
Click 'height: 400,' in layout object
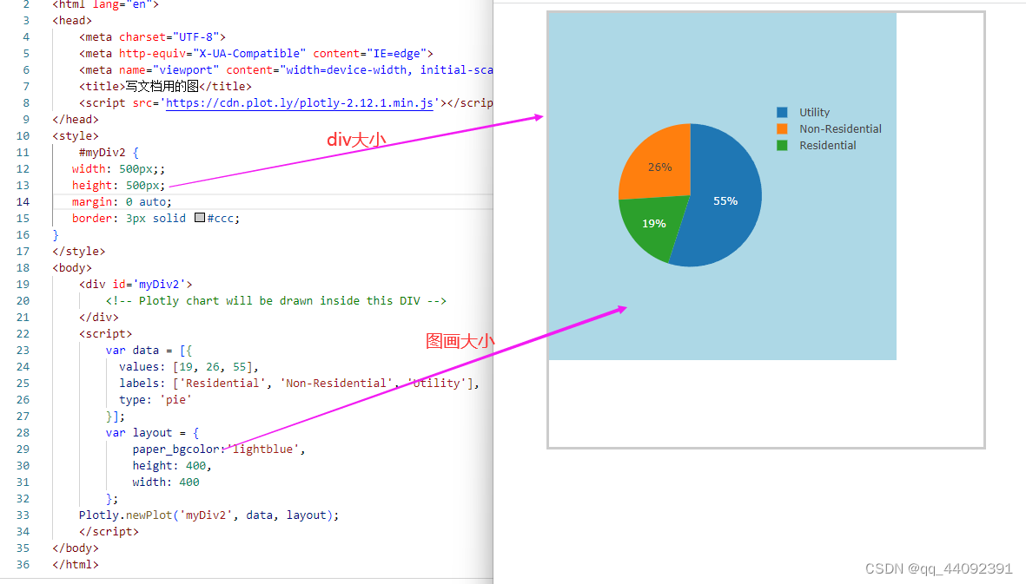[172, 465]
